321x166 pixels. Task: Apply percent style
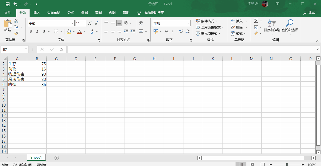(x=166, y=31)
